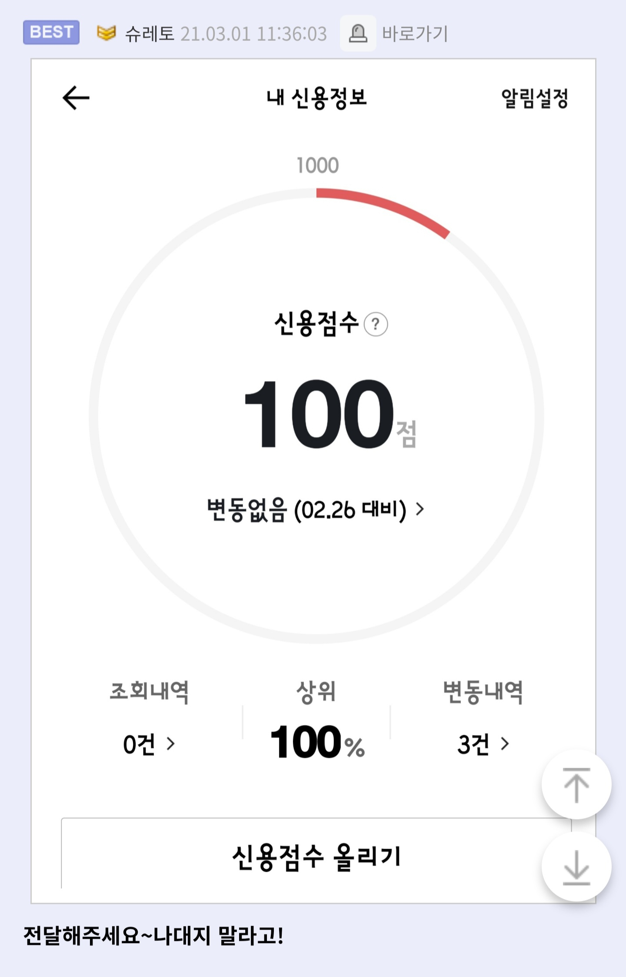The height and width of the screenshot is (977, 626).
Task: Click the report siren icon
Action: coord(358,33)
